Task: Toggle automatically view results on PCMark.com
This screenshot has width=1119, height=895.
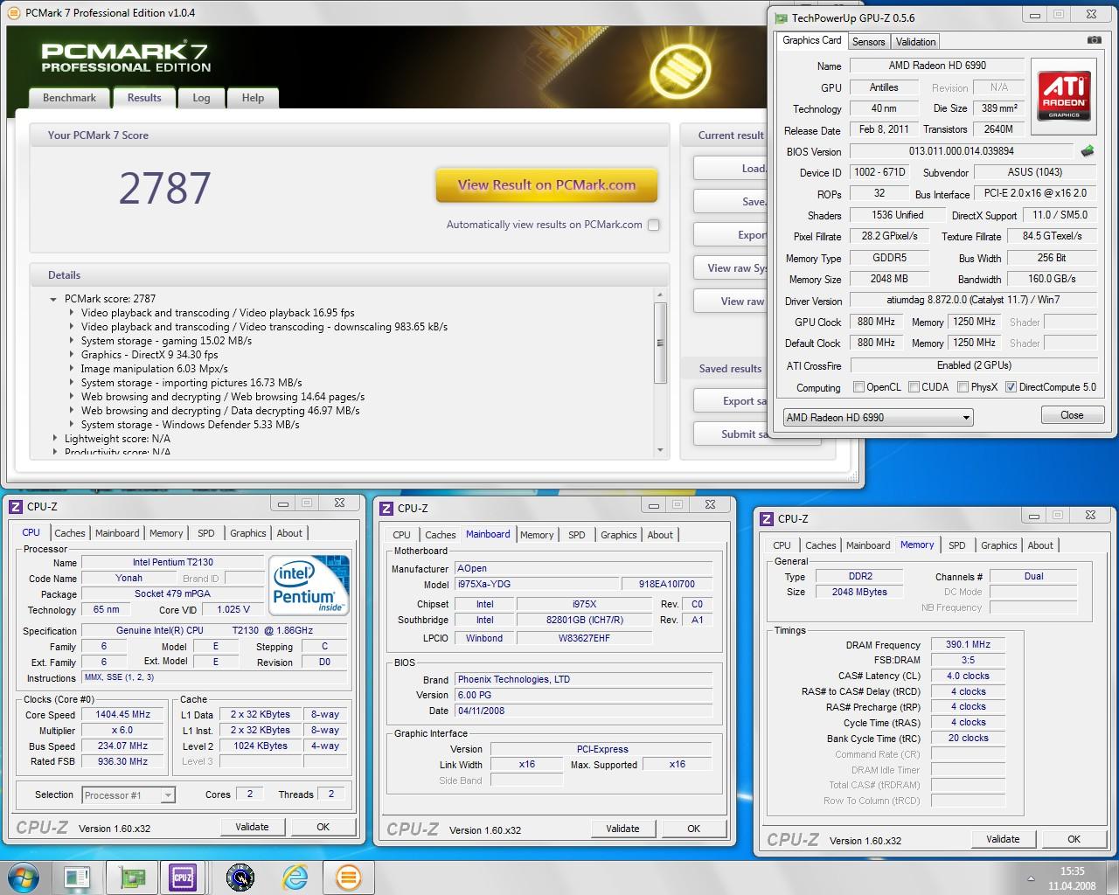Action: coord(653,225)
